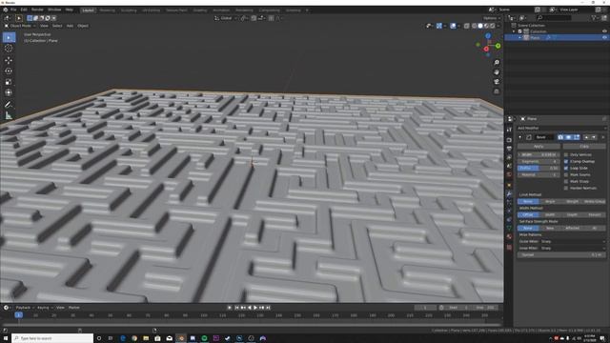
Task: Open the Object Mode dropdown
Action: pos(19,26)
